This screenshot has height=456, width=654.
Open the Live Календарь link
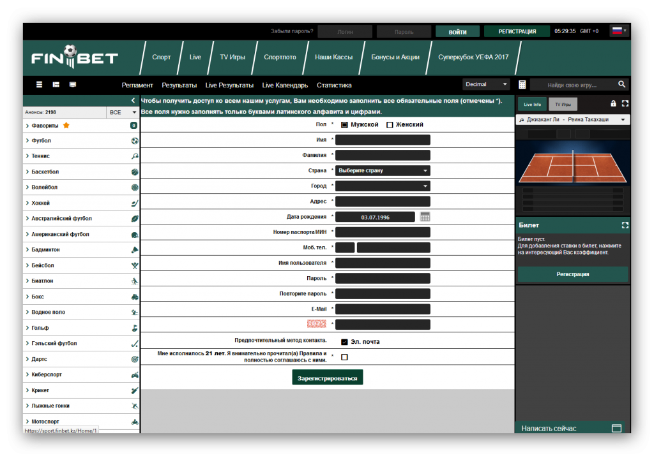[x=285, y=85]
